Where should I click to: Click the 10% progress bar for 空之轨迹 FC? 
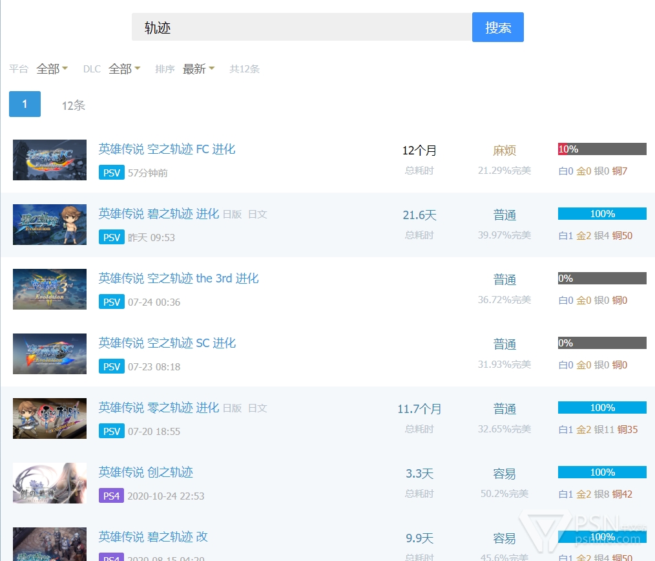click(602, 149)
